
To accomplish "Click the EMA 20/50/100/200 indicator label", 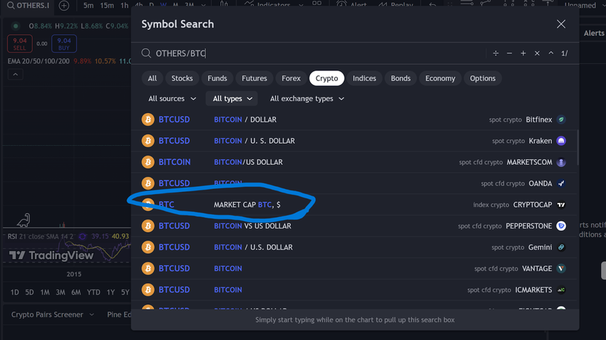I will point(38,61).
